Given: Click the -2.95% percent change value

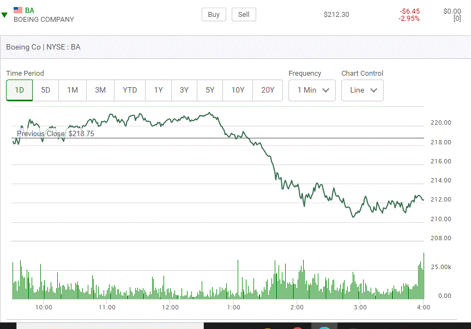Looking at the screenshot, I should 409,19.
